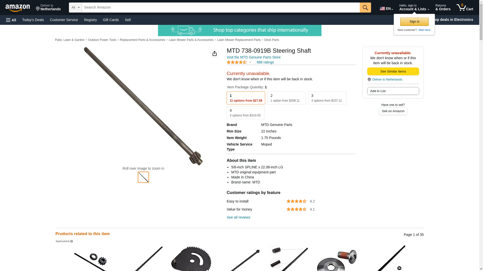Open Gift Cards in navigation bar
483x271 pixels.
pos(111,20)
